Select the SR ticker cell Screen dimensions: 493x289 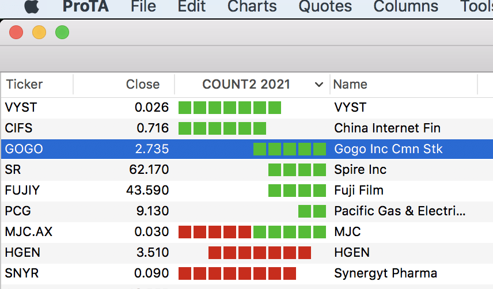point(13,170)
